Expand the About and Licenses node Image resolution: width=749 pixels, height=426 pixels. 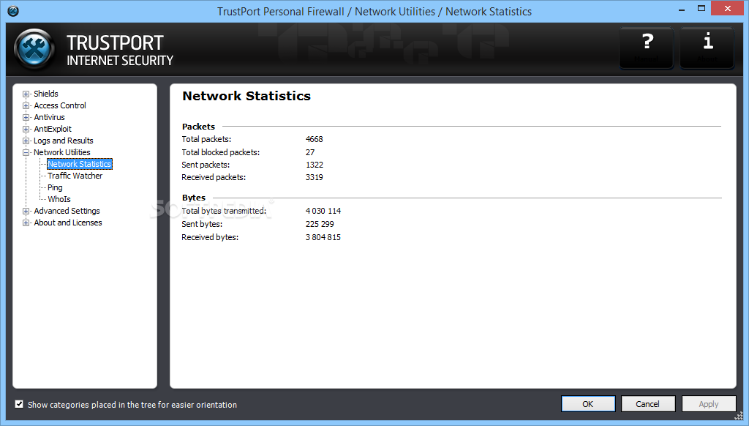point(26,223)
